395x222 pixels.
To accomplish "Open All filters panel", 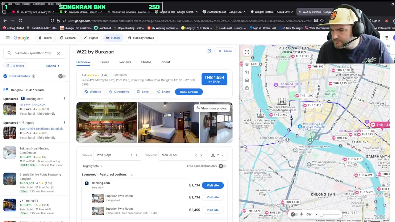I will click(15, 66).
